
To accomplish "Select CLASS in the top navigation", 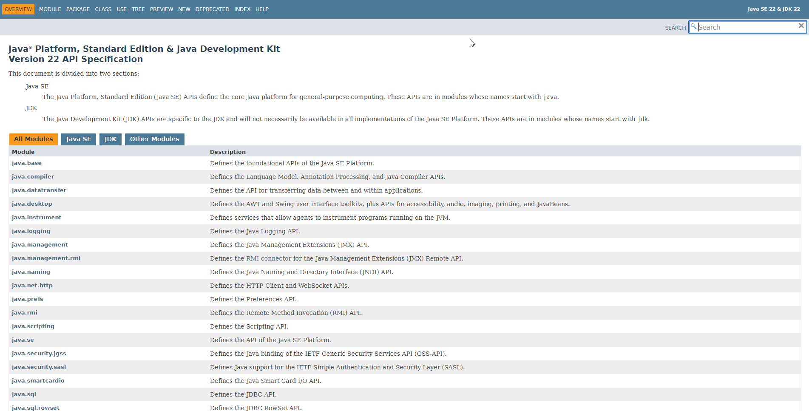I will pos(103,9).
